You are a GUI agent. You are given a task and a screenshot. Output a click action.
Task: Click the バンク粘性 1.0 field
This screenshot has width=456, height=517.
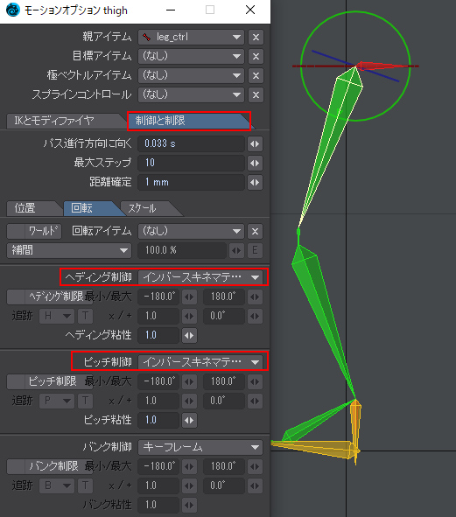point(158,505)
